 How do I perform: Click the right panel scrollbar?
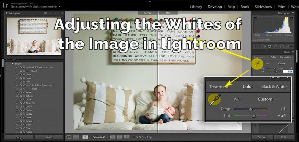pyautogui.click(x=297, y=56)
